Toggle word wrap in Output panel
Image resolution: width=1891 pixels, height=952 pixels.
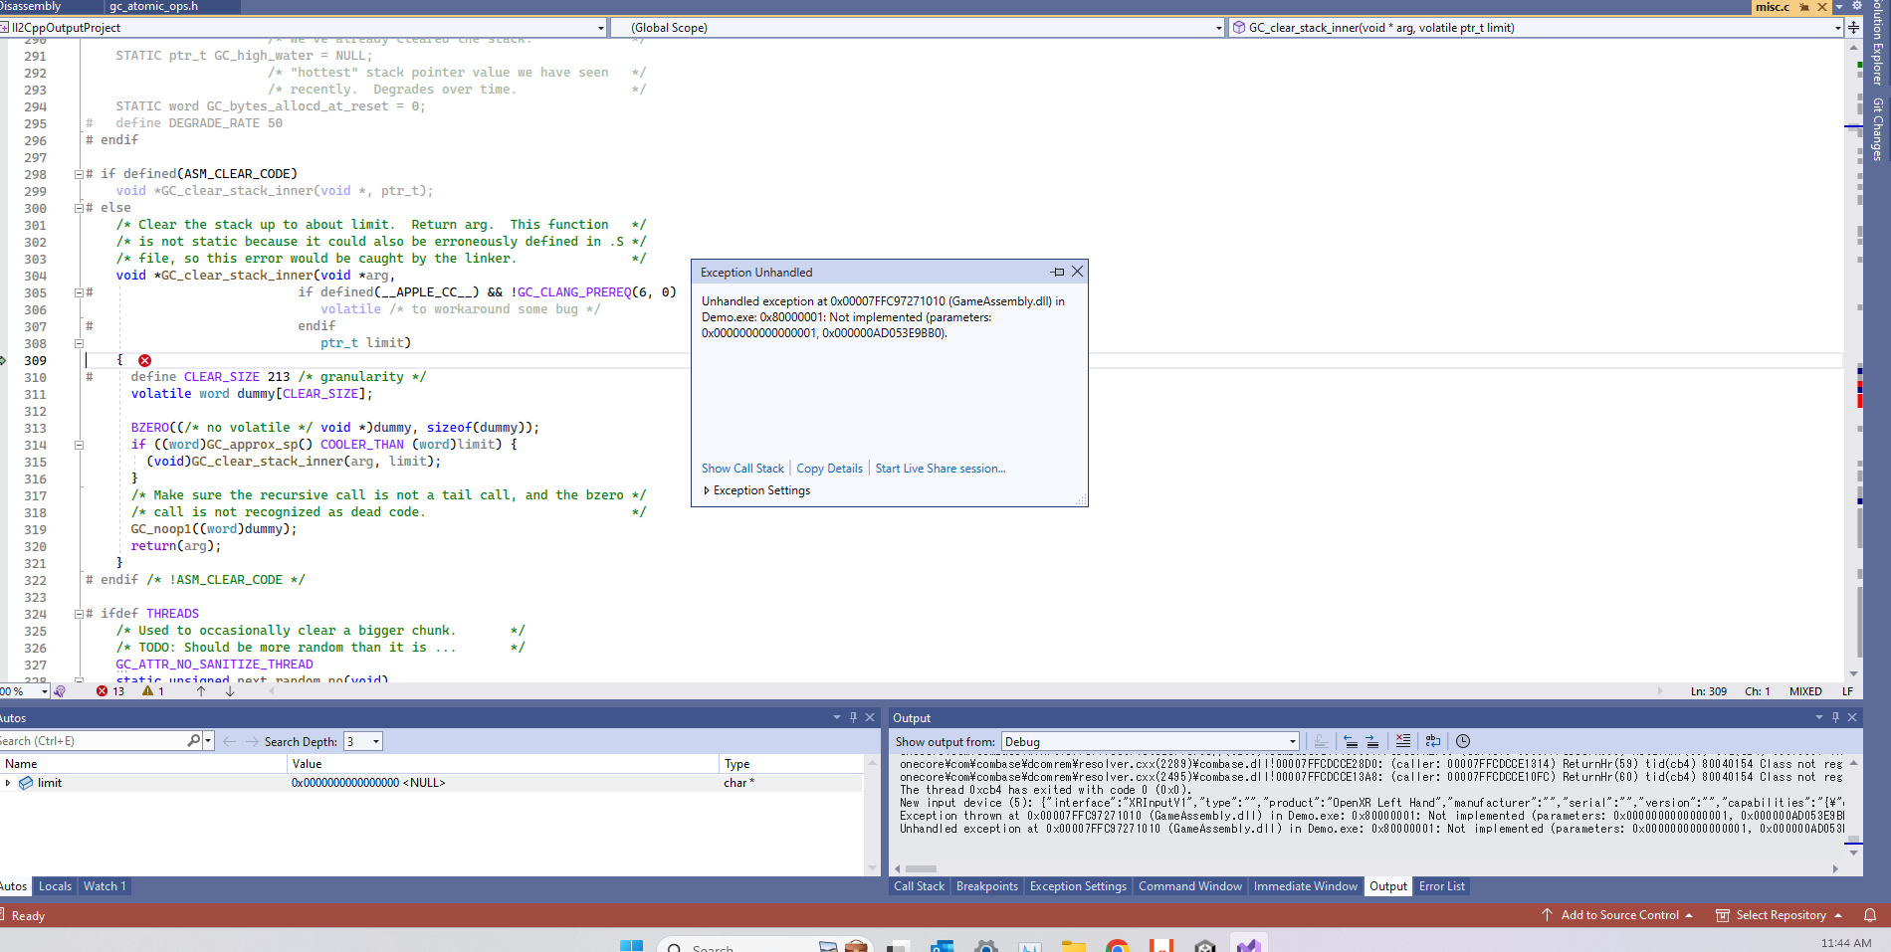click(1432, 741)
